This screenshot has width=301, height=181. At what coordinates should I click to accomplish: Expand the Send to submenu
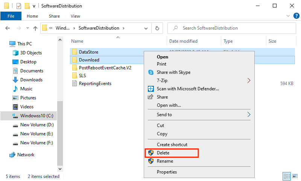[199, 115]
